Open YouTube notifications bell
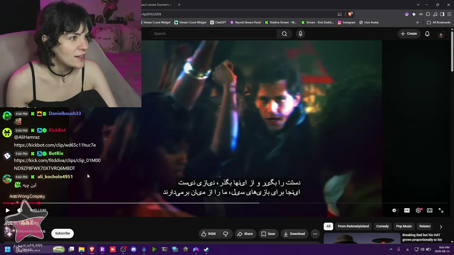The width and height of the screenshot is (454, 255). [427, 34]
